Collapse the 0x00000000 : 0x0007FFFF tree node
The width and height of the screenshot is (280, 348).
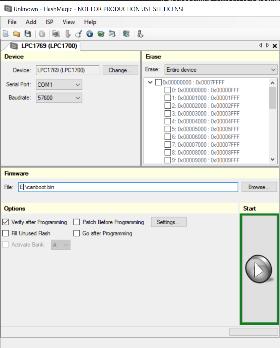coord(150,82)
